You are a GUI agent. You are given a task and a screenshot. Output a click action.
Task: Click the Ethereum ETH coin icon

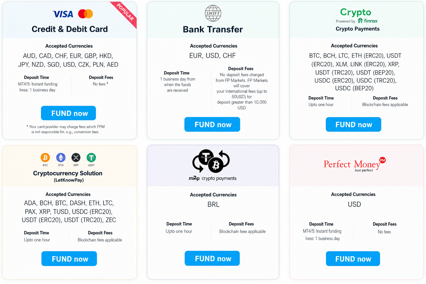[61, 158]
